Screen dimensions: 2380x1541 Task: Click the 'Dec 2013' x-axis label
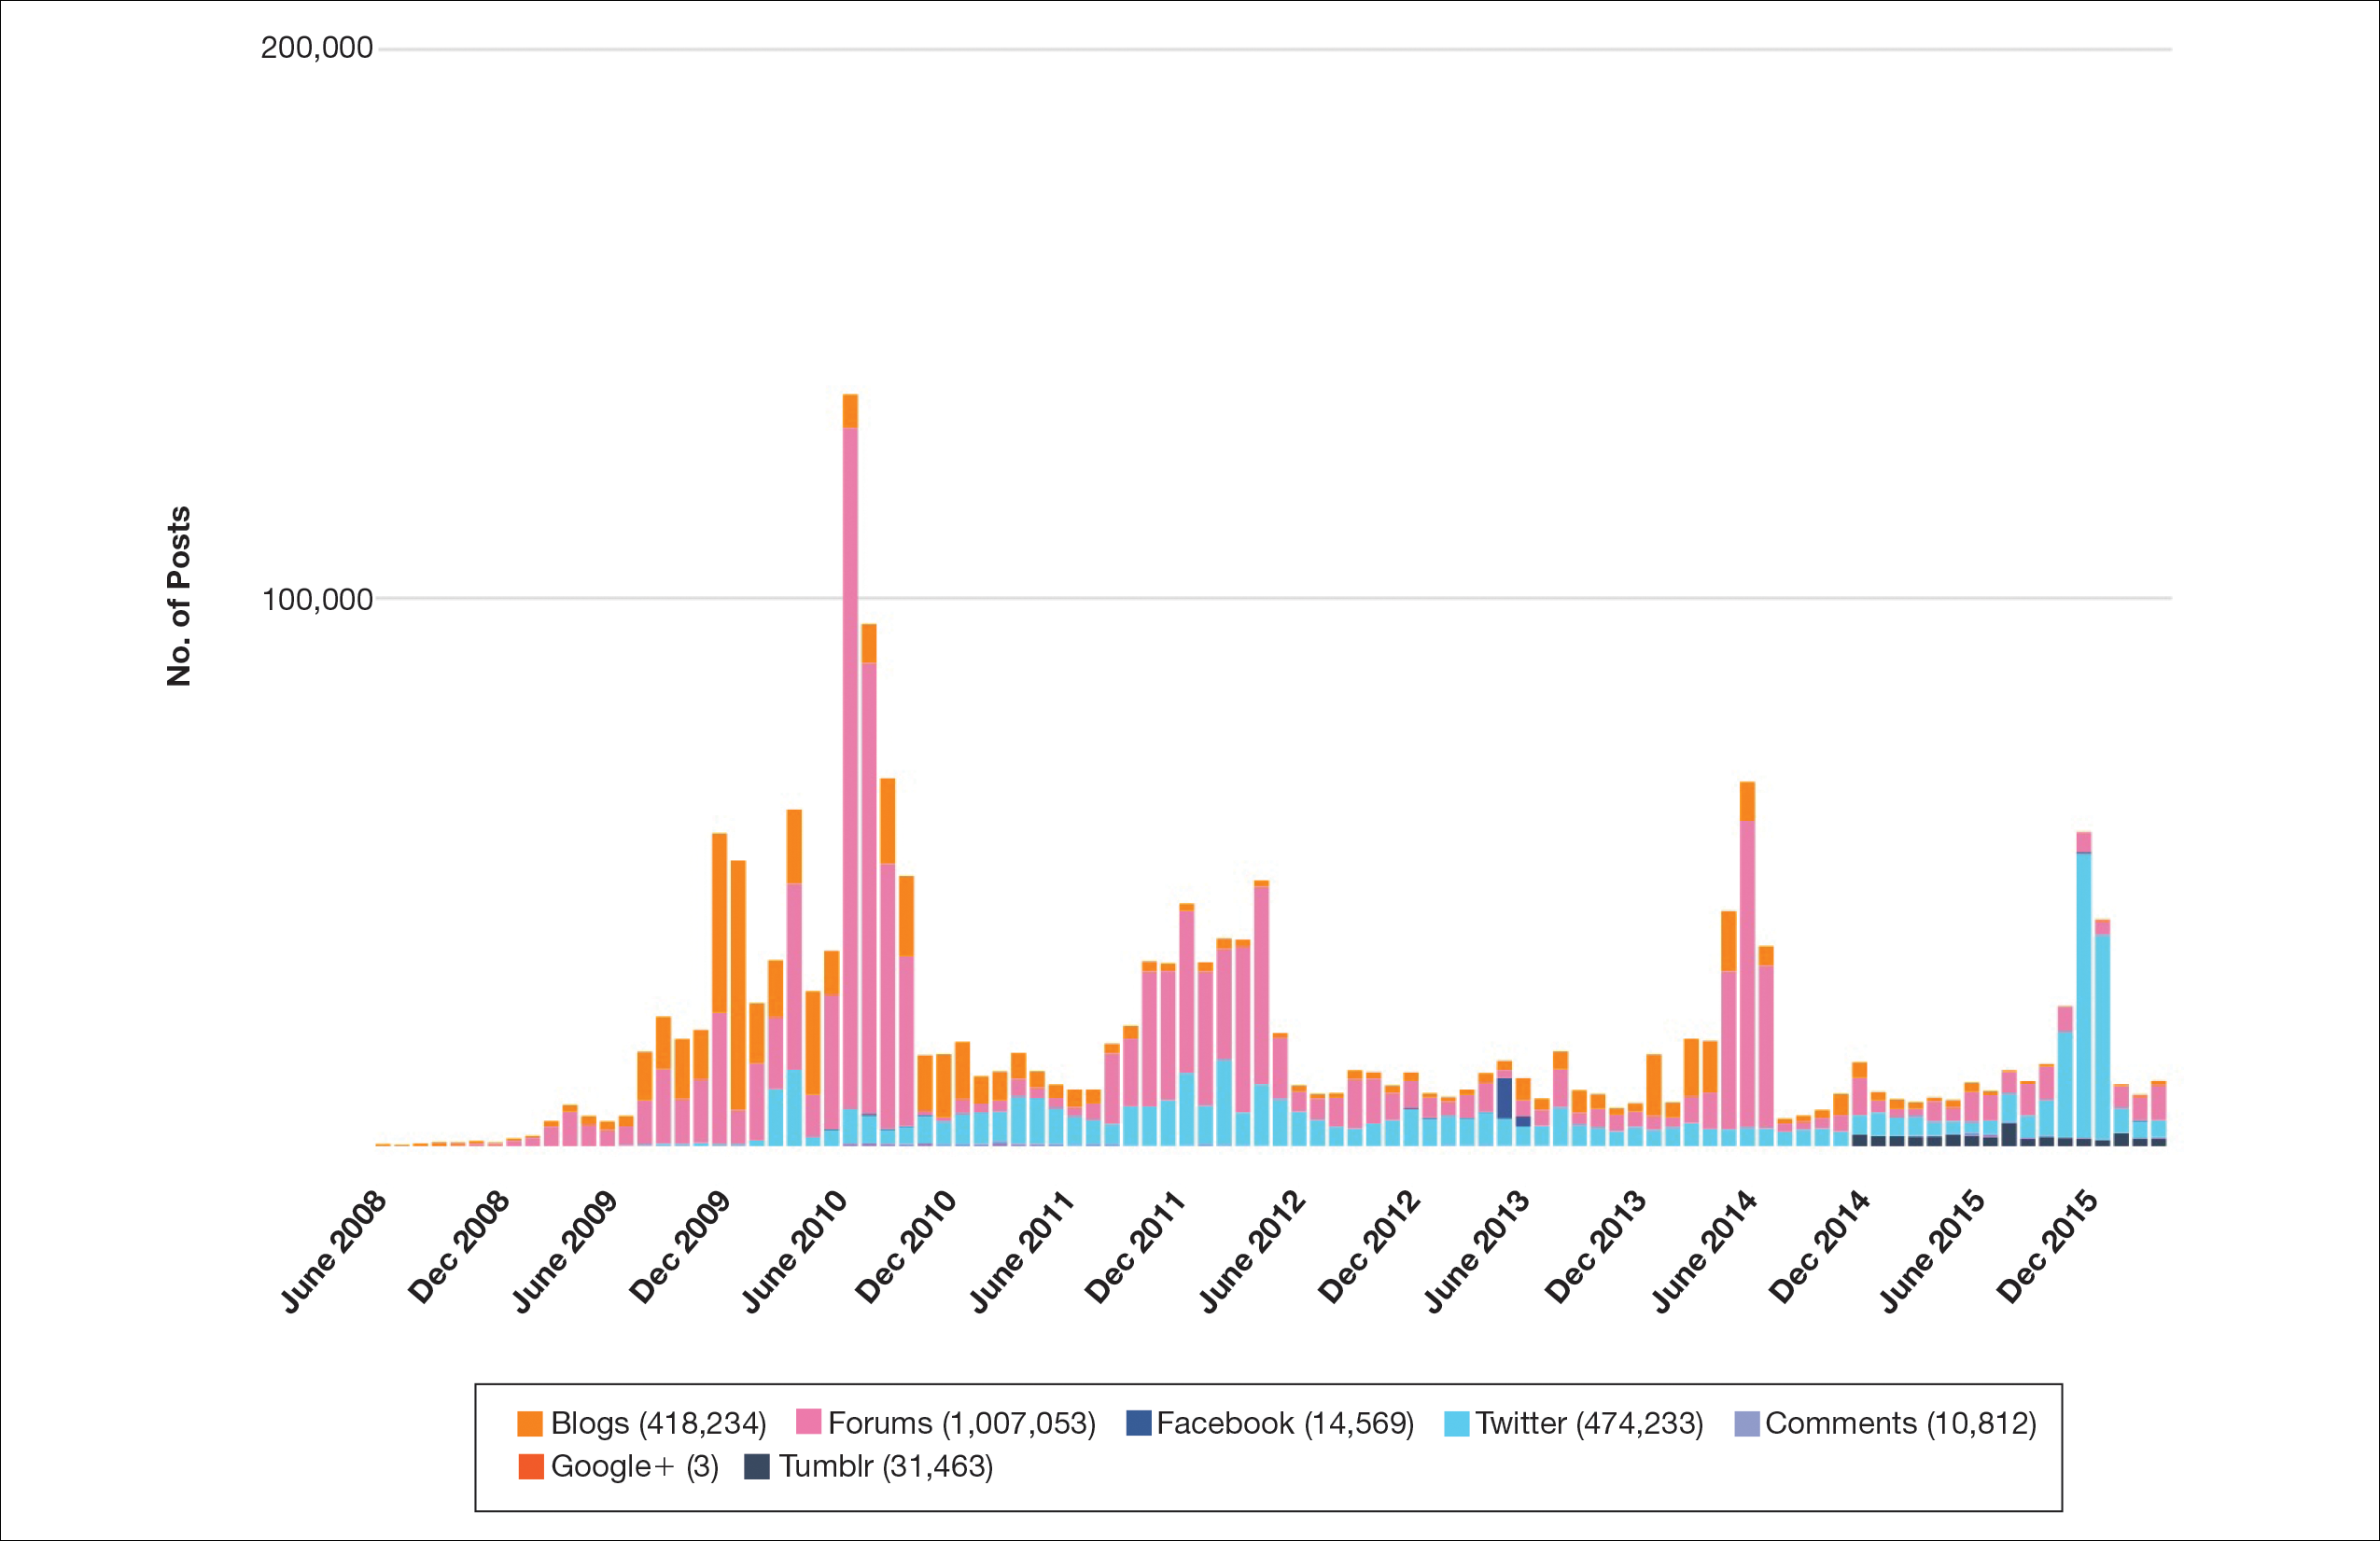tap(1596, 1247)
